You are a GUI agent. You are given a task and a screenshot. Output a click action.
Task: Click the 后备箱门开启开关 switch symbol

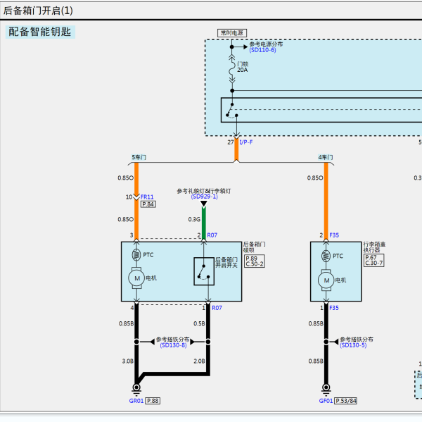pyautogui.click(x=204, y=271)
